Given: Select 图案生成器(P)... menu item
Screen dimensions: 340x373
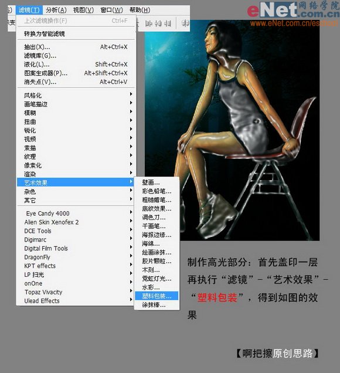Looking at the screenshot, I should [76, 73].
